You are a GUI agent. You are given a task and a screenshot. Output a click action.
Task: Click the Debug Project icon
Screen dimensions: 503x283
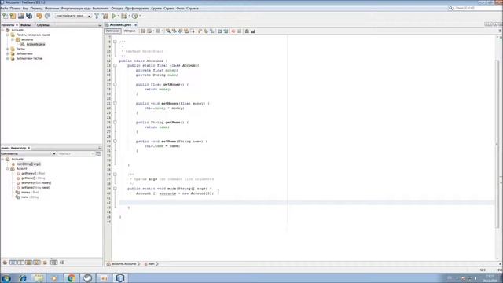[124, 16]
